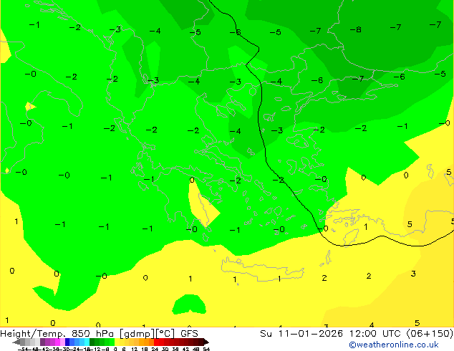Click the "42" legend scale label
The width and height of the screenshot is (454, 351).
(x=185, y=349)
